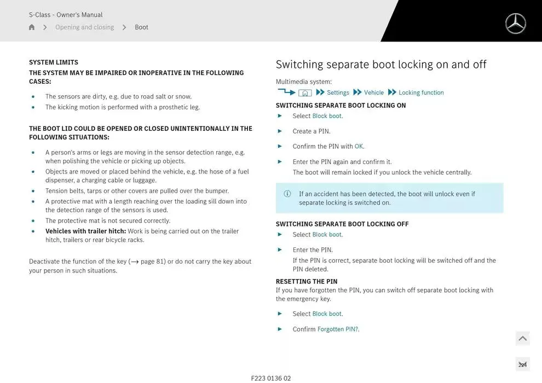Click the double-chevron before Settings

coord(319,92)
